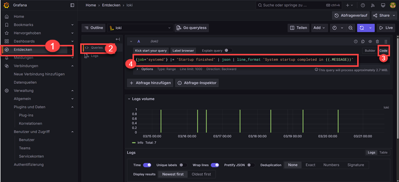399x182 pixels.
Task: Set deduplication to Signature
Action: tap(356, 165)
